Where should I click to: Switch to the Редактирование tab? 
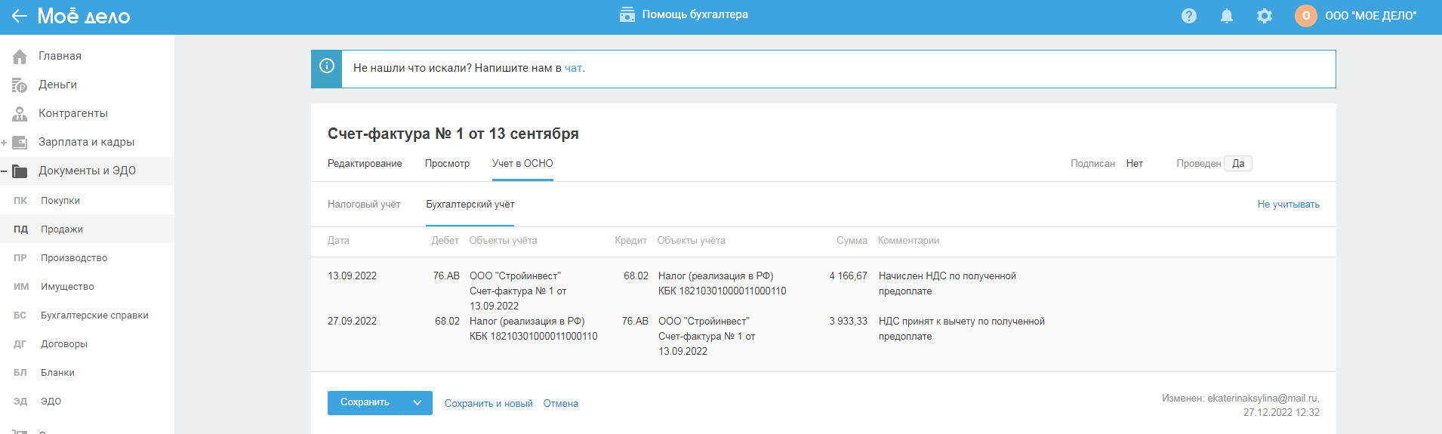pos(365,164)
